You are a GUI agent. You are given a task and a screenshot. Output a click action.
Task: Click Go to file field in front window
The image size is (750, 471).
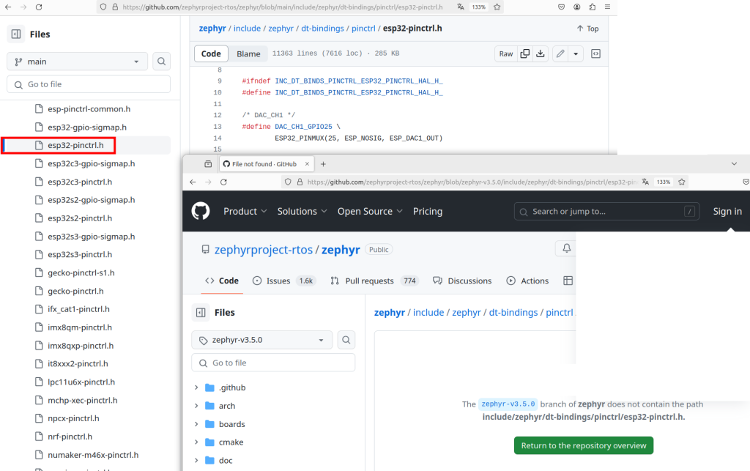click(273, 363)
